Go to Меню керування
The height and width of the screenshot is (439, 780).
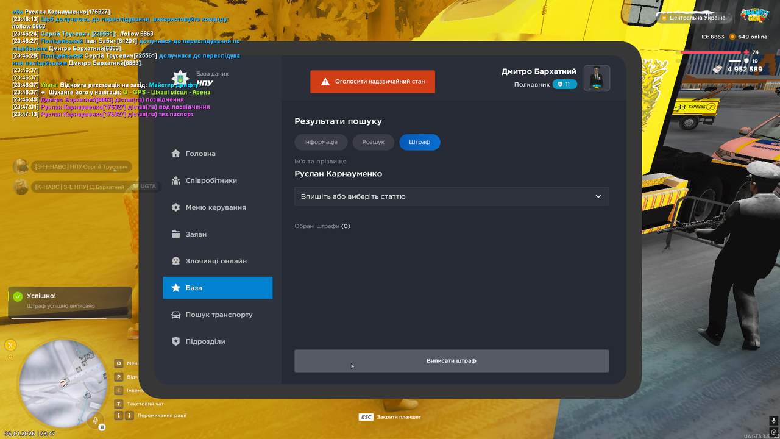point(218,207)
